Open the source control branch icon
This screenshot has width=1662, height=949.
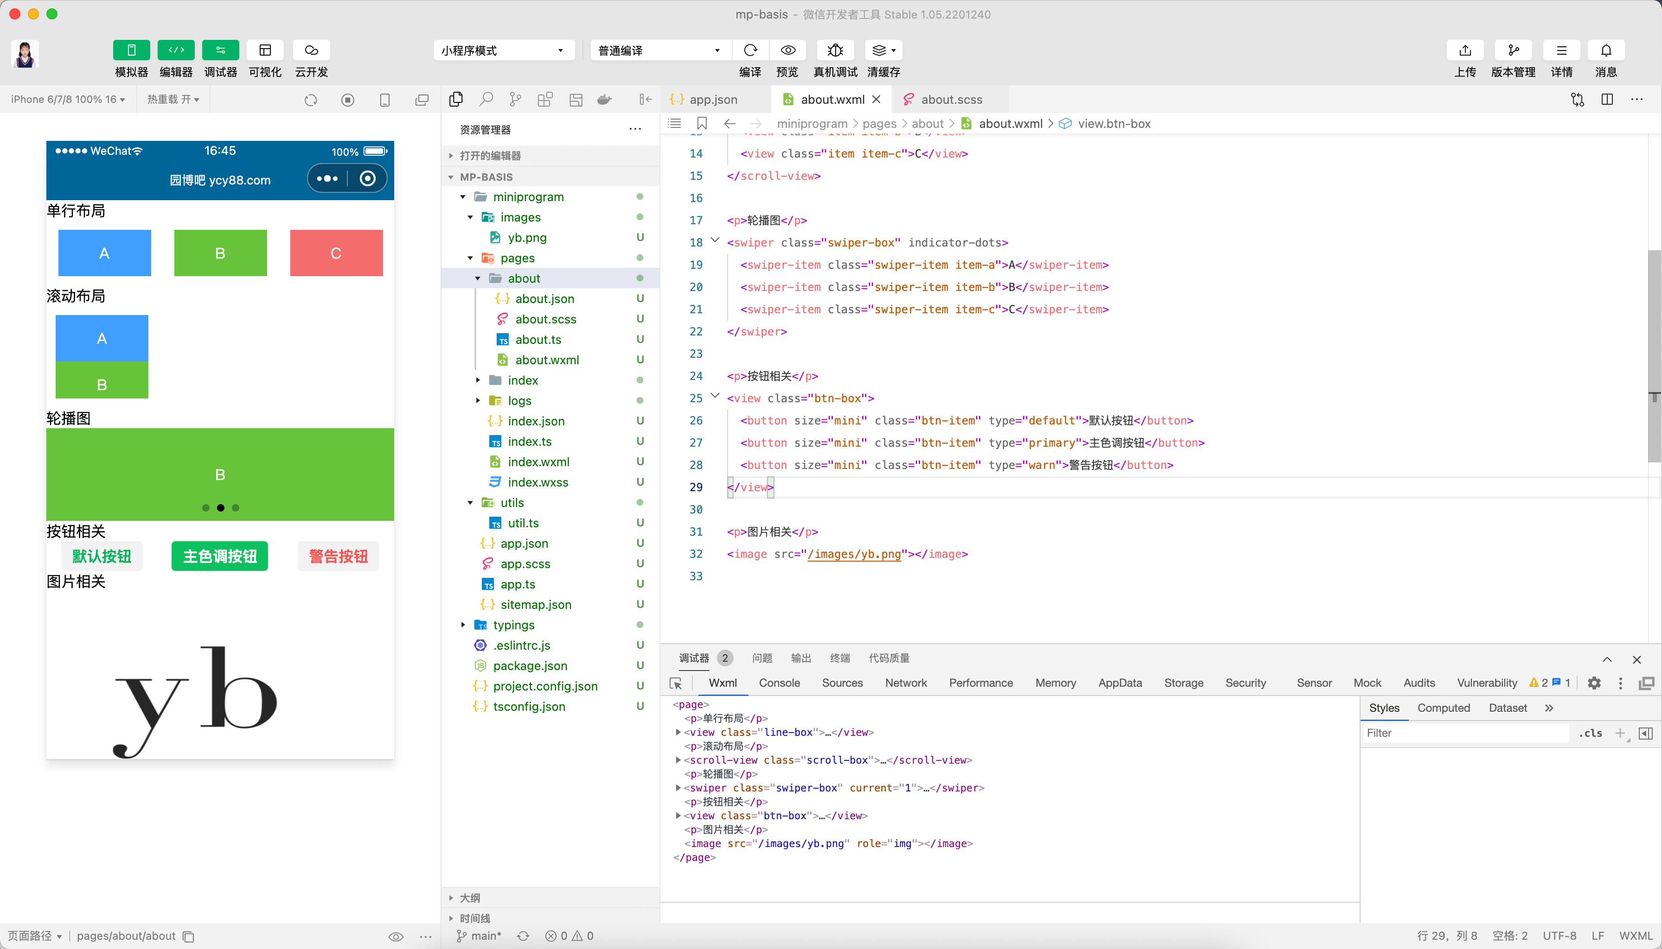(515, 99)
